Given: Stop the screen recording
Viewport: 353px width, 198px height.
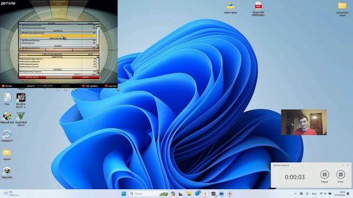Looking at the screenshot, I should pos(341,174).
